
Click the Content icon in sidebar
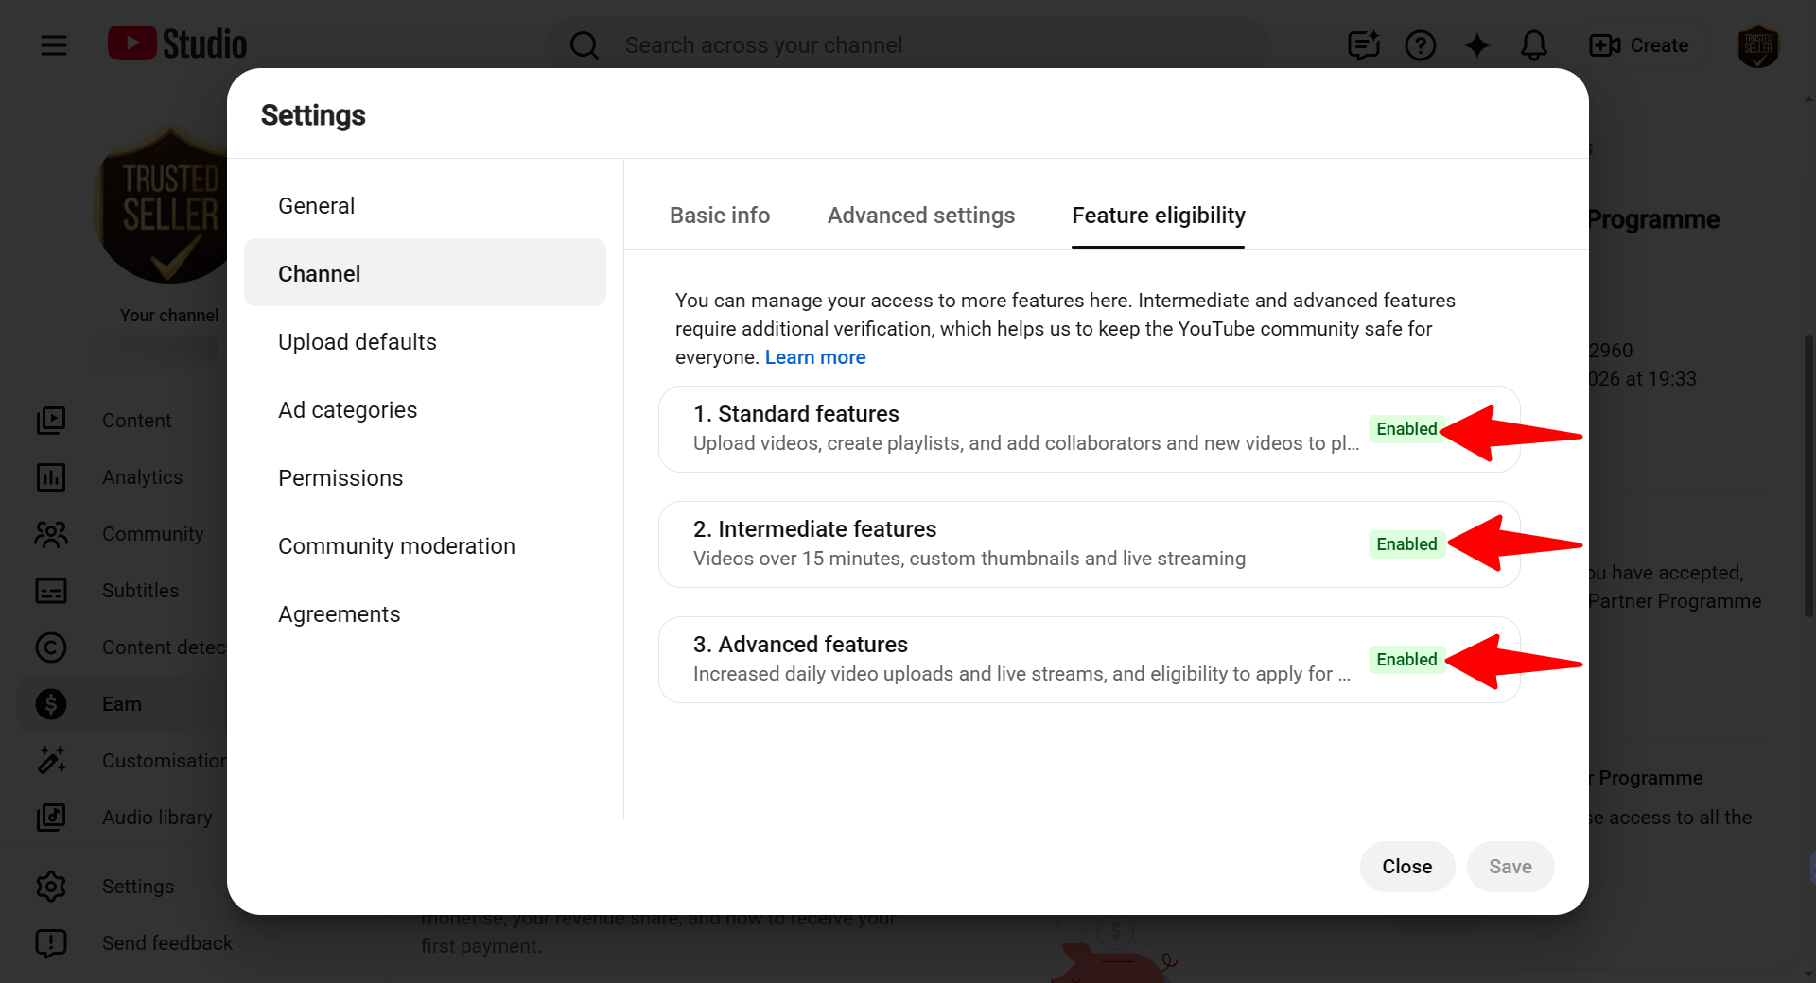tap(51, 421)
